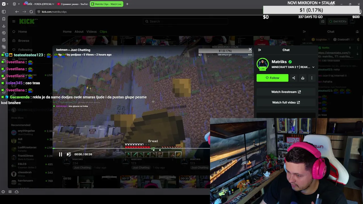Open Home in the Kick sidebar
This screenshot has height=204, width=363.
point(22,32)
